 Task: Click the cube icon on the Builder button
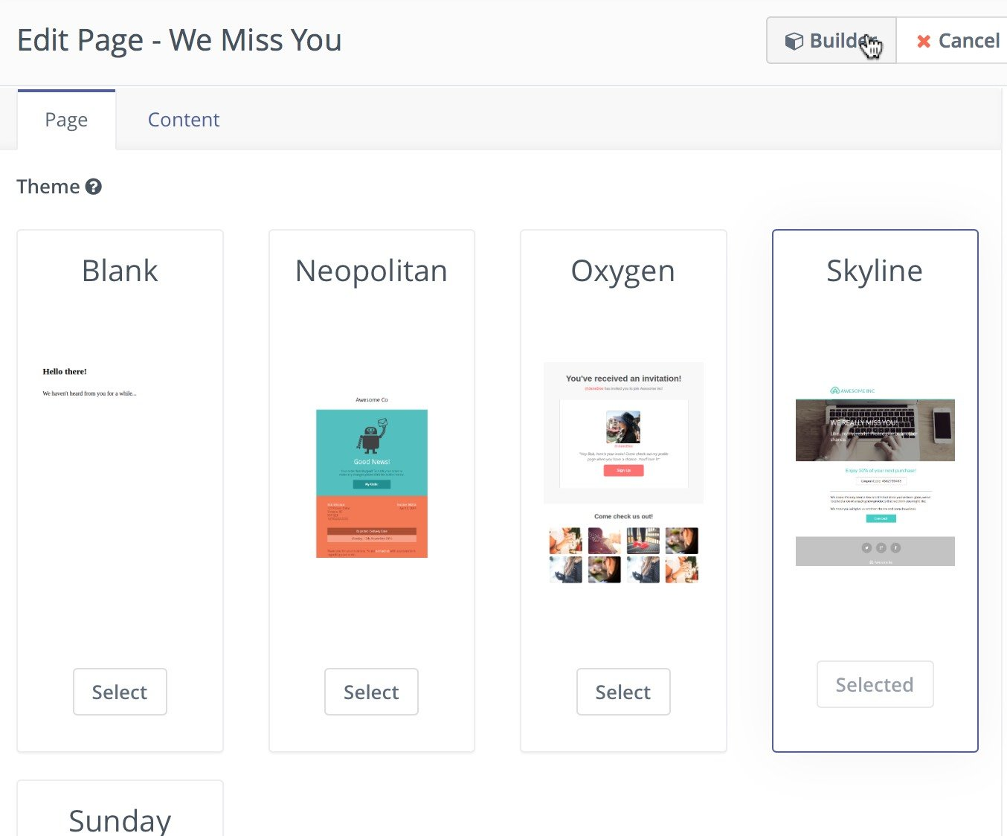[794, 41]
